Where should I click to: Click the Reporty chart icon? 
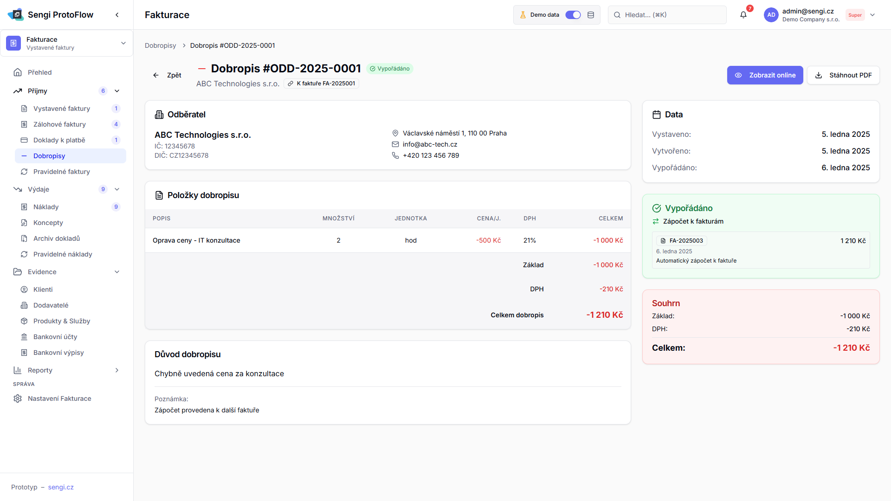tap(18, 370)
